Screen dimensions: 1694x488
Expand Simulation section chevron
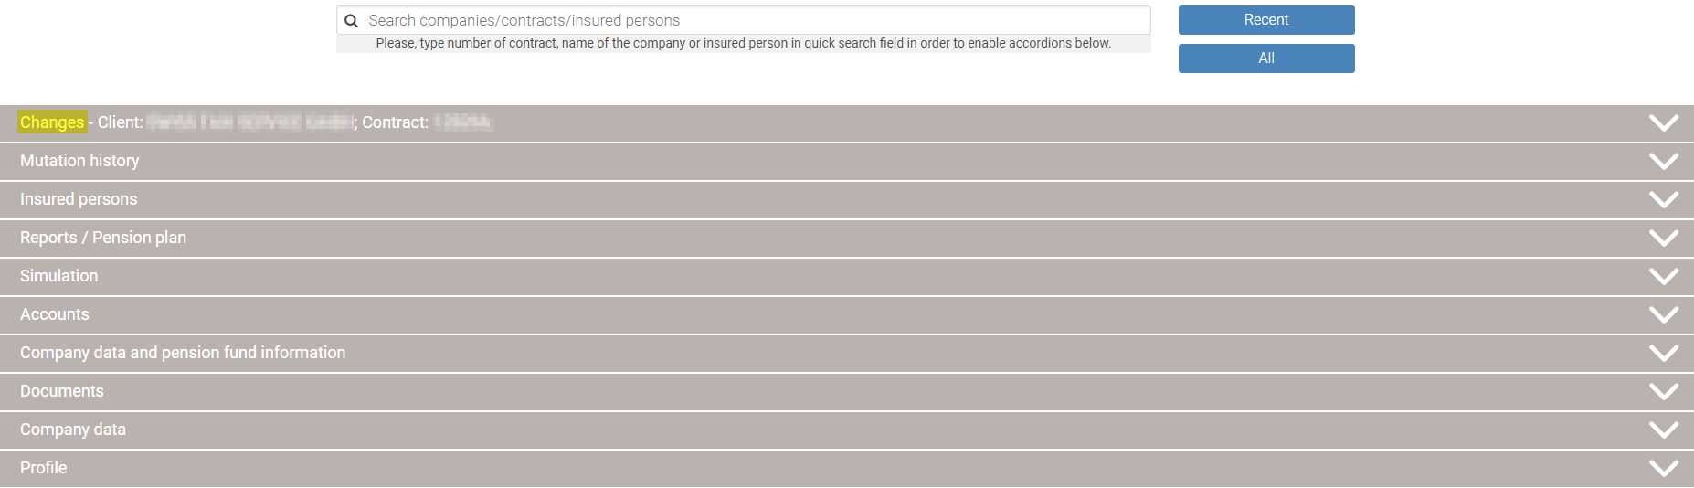[1663, 276]
